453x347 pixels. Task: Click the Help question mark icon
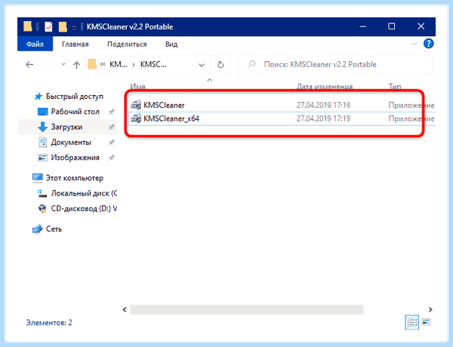pyautogui.click(x=428, y=44)
